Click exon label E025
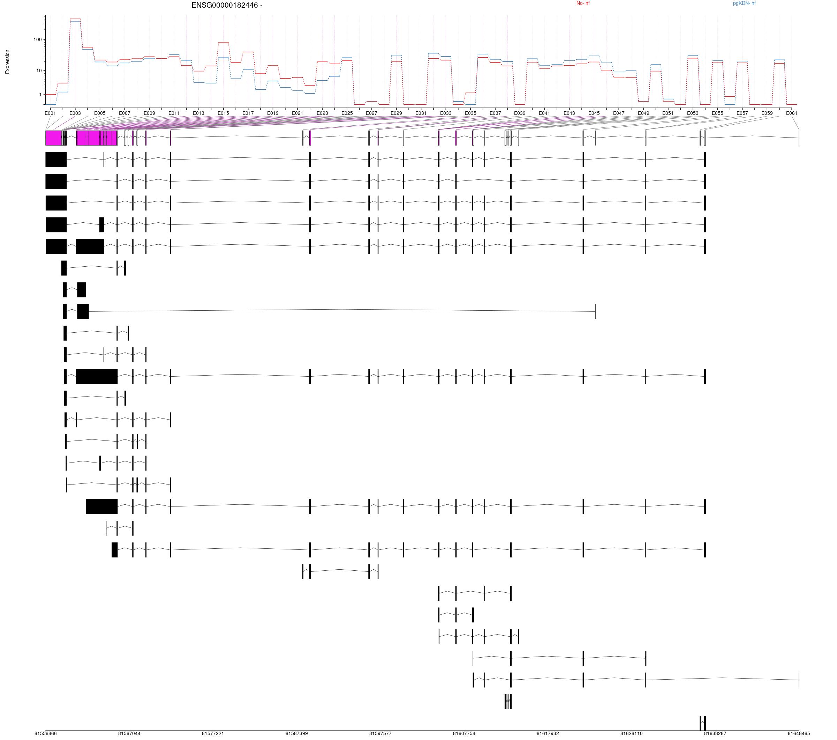Screen dimensions: 837x740 pyautogui.click(x=347, y=113)
